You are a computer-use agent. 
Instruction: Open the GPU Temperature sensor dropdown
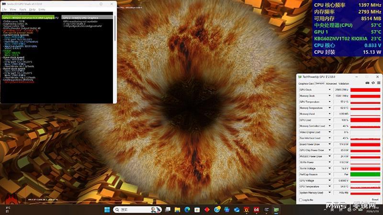tap(329, 102)
